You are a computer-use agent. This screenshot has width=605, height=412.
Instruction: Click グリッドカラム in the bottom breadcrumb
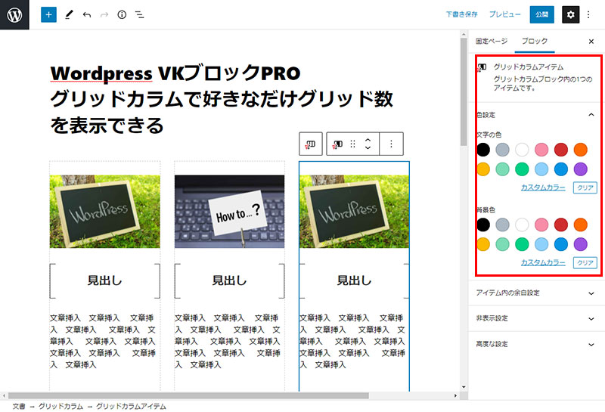click(x=61, y=406)
